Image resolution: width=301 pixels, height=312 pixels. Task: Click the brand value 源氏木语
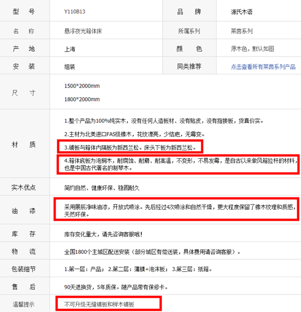pyautogui.click(x=242, y=12)
